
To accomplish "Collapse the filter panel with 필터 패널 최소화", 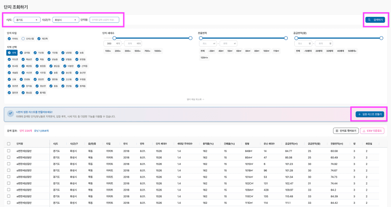I will tap(195, 99).
